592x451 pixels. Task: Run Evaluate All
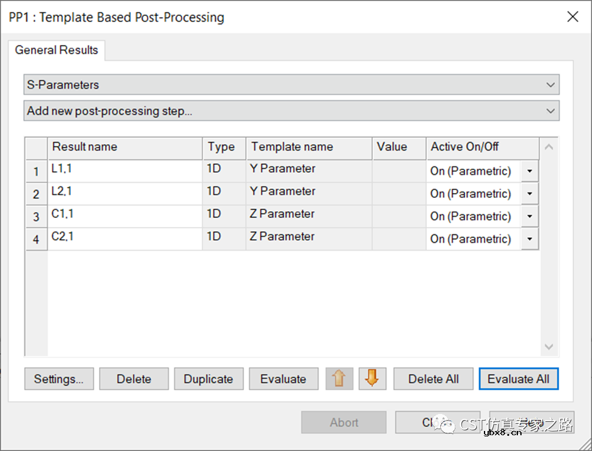tap(518, 379)
